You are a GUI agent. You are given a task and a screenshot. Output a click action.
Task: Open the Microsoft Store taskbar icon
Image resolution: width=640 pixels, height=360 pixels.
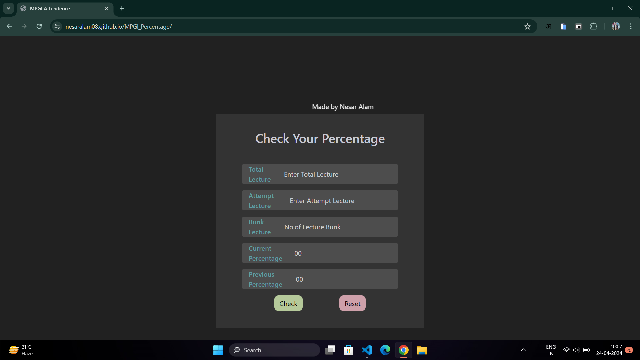pyautogui.click(x=349, y=350)
